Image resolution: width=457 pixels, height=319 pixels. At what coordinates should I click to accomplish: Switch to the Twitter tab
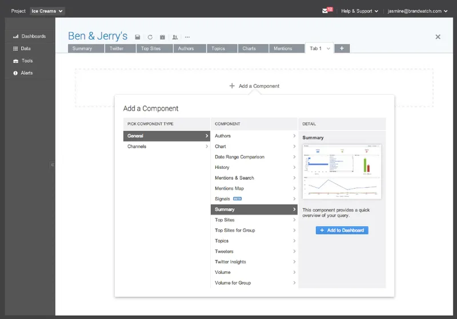point(121,49)
